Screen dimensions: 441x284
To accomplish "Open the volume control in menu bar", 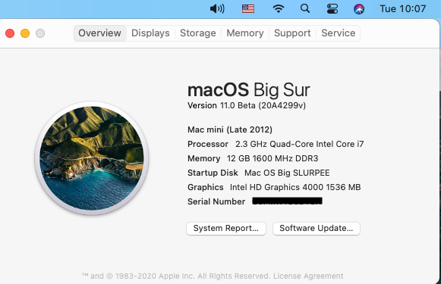I will pos(217,8).
